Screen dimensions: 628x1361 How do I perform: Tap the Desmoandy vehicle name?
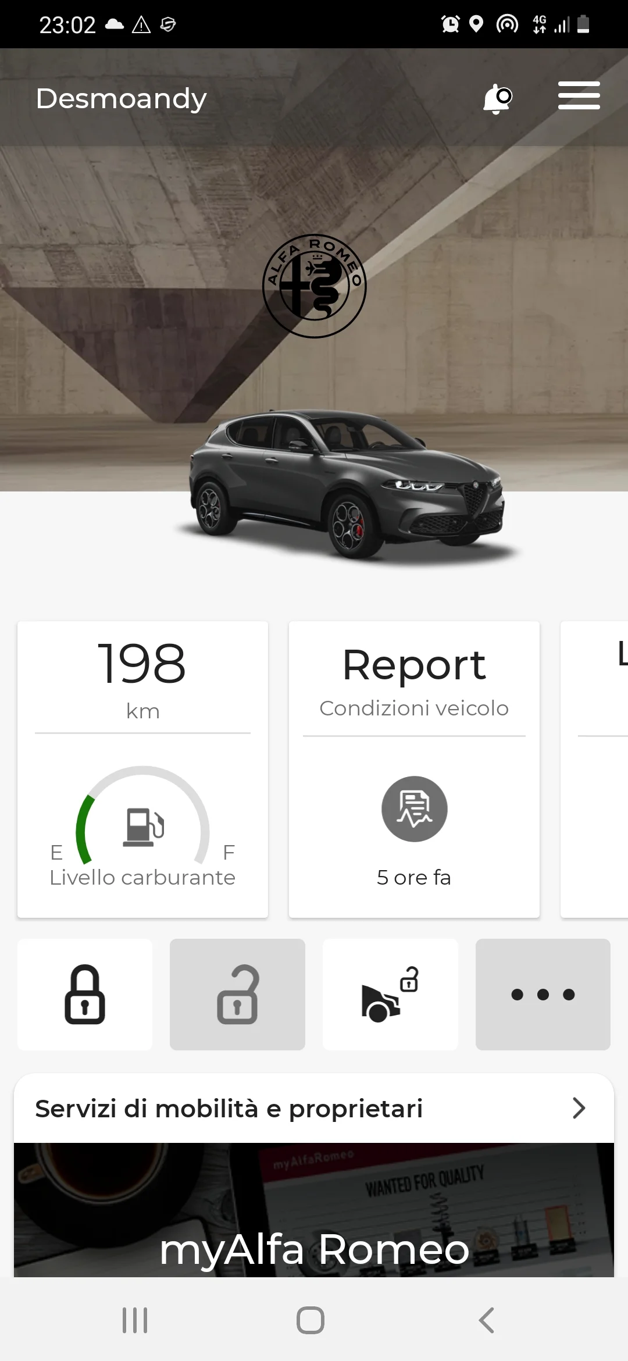click(x=121, y=98)
